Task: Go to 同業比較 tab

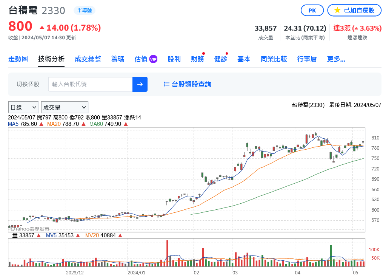Action: [274, 59]
